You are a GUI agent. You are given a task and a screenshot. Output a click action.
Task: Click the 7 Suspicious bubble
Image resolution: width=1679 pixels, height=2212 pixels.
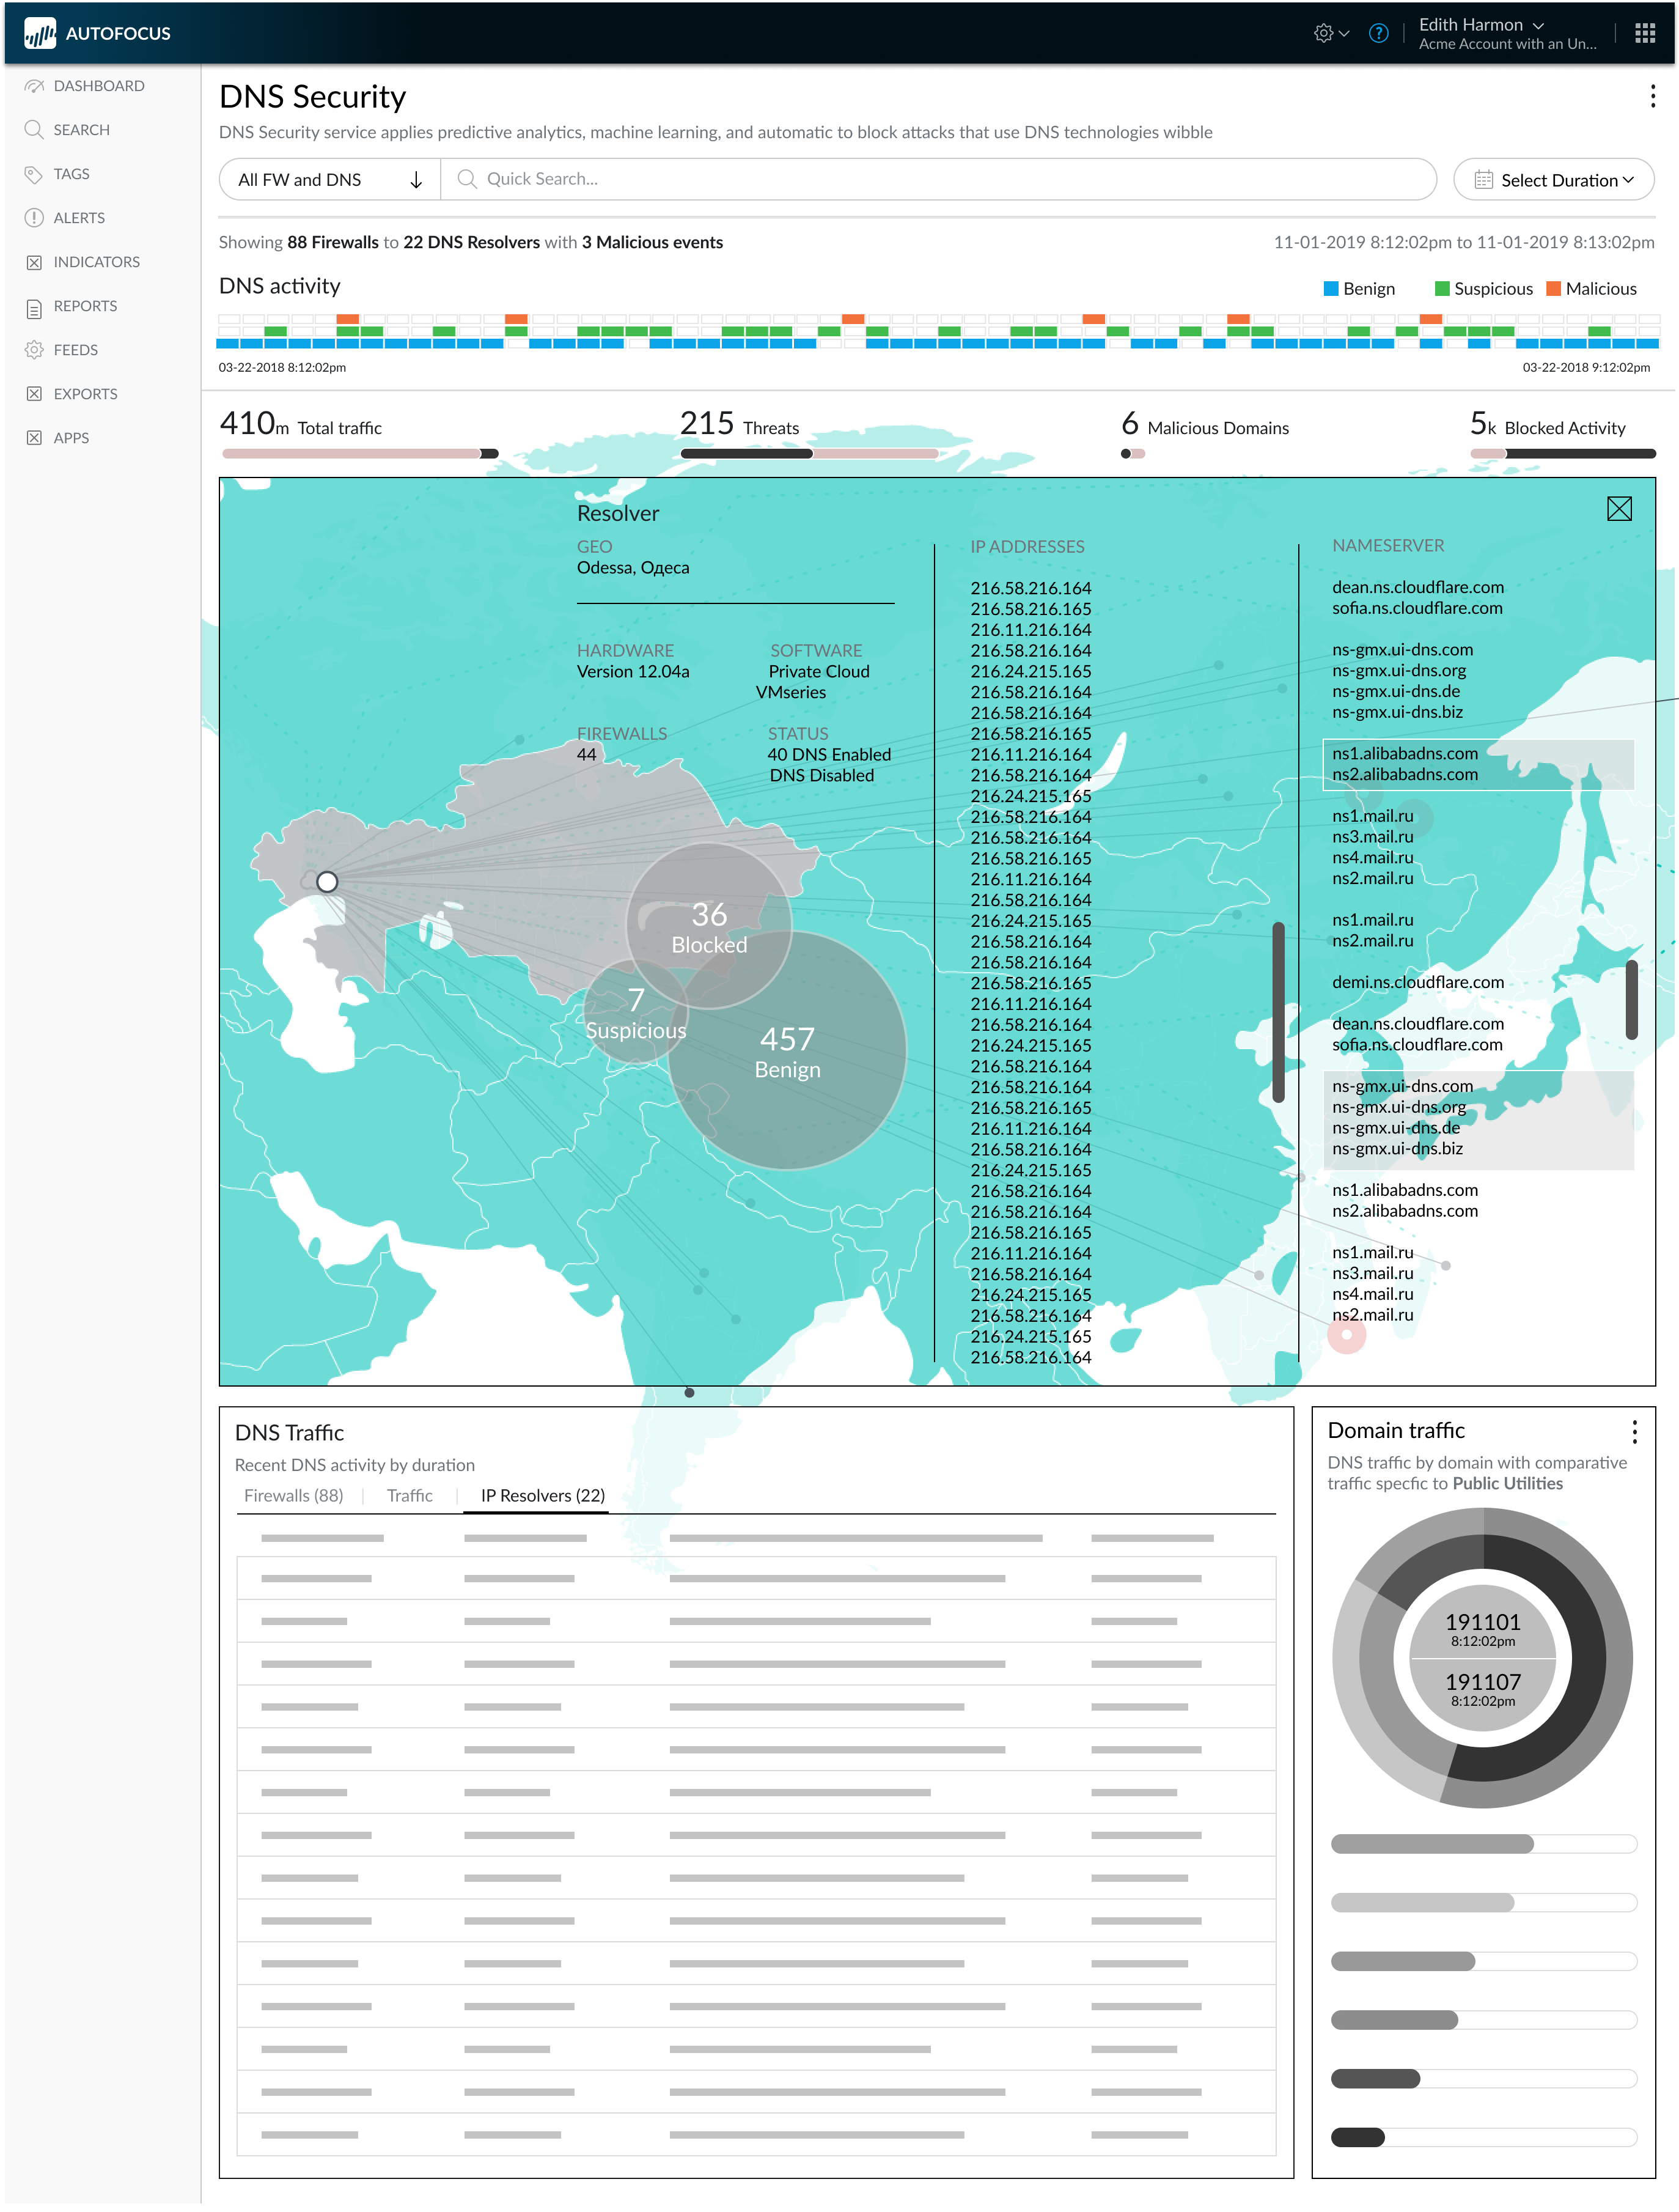click(x=636, y=1011)
